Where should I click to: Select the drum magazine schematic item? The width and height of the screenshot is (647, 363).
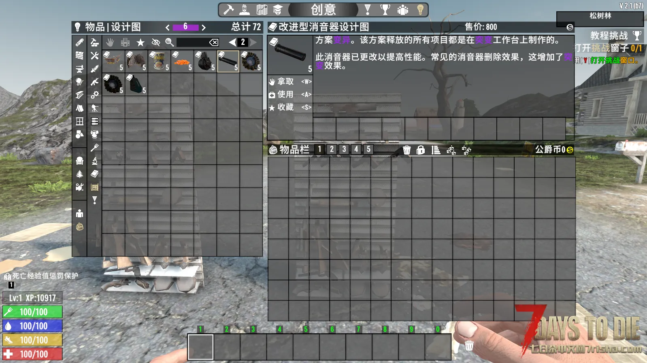tap(205, 61)
